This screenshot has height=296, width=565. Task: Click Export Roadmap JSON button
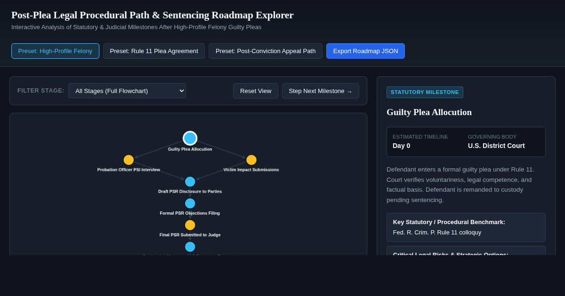tap(365, 51)
